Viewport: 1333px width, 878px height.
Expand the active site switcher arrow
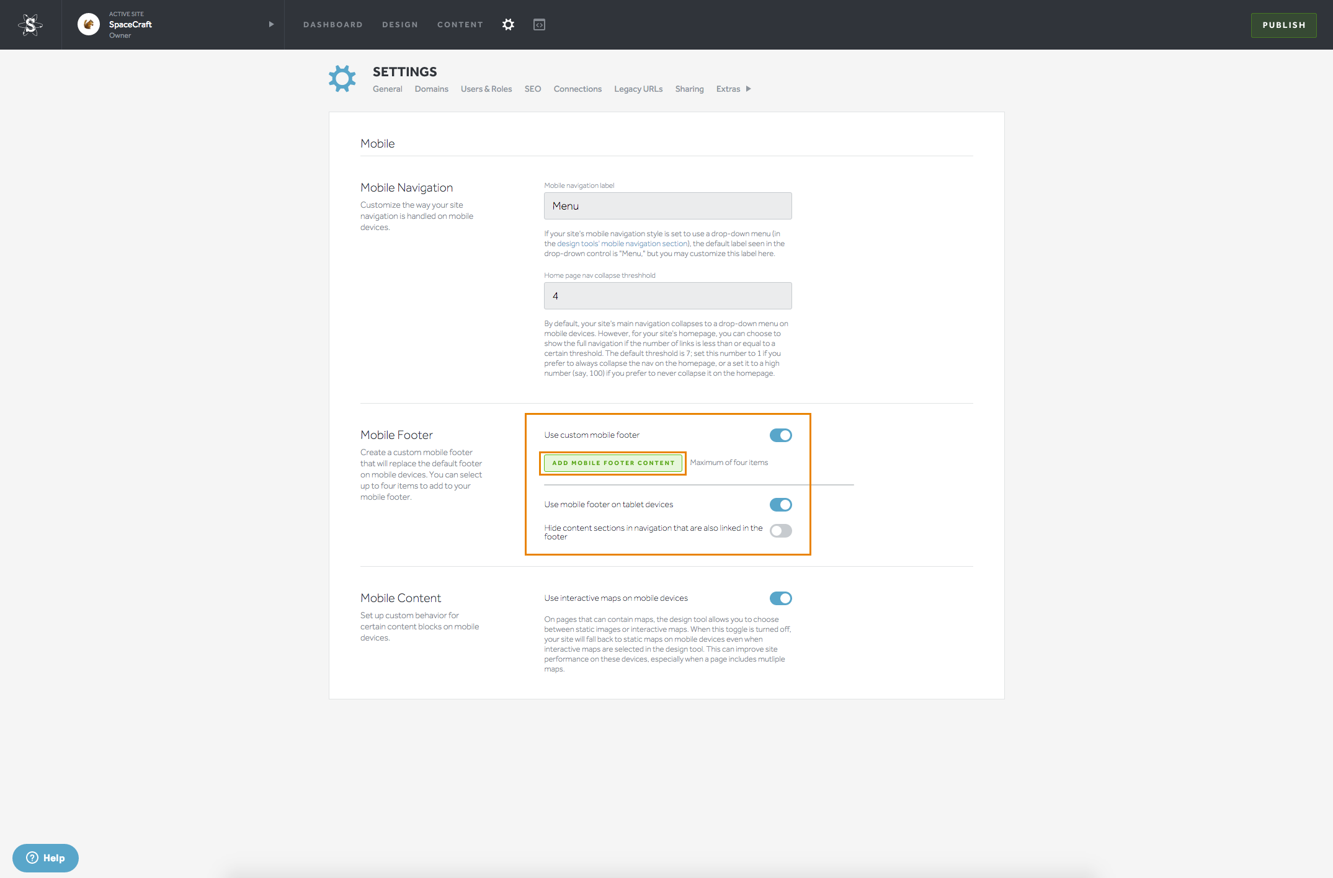(271, 24)
